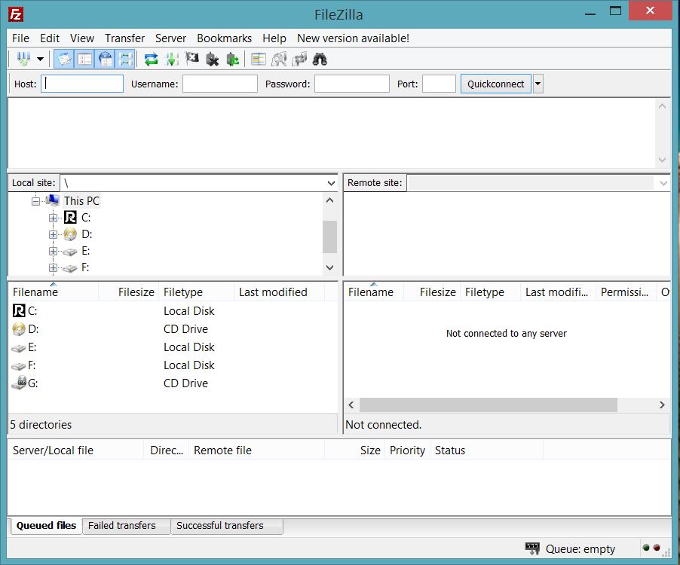Viewport: 680px width, 565px height.
Task: Open the Site Manager dropdown arrow
Action: (x=40, y=59)
